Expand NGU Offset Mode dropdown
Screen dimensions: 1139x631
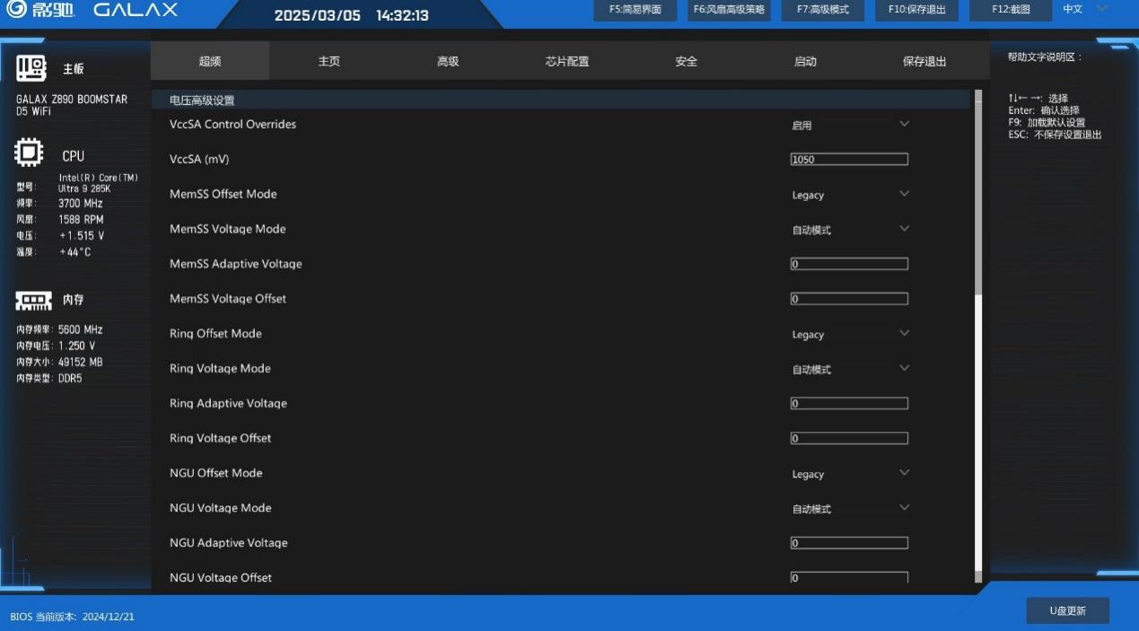click(x=850, y=474)
